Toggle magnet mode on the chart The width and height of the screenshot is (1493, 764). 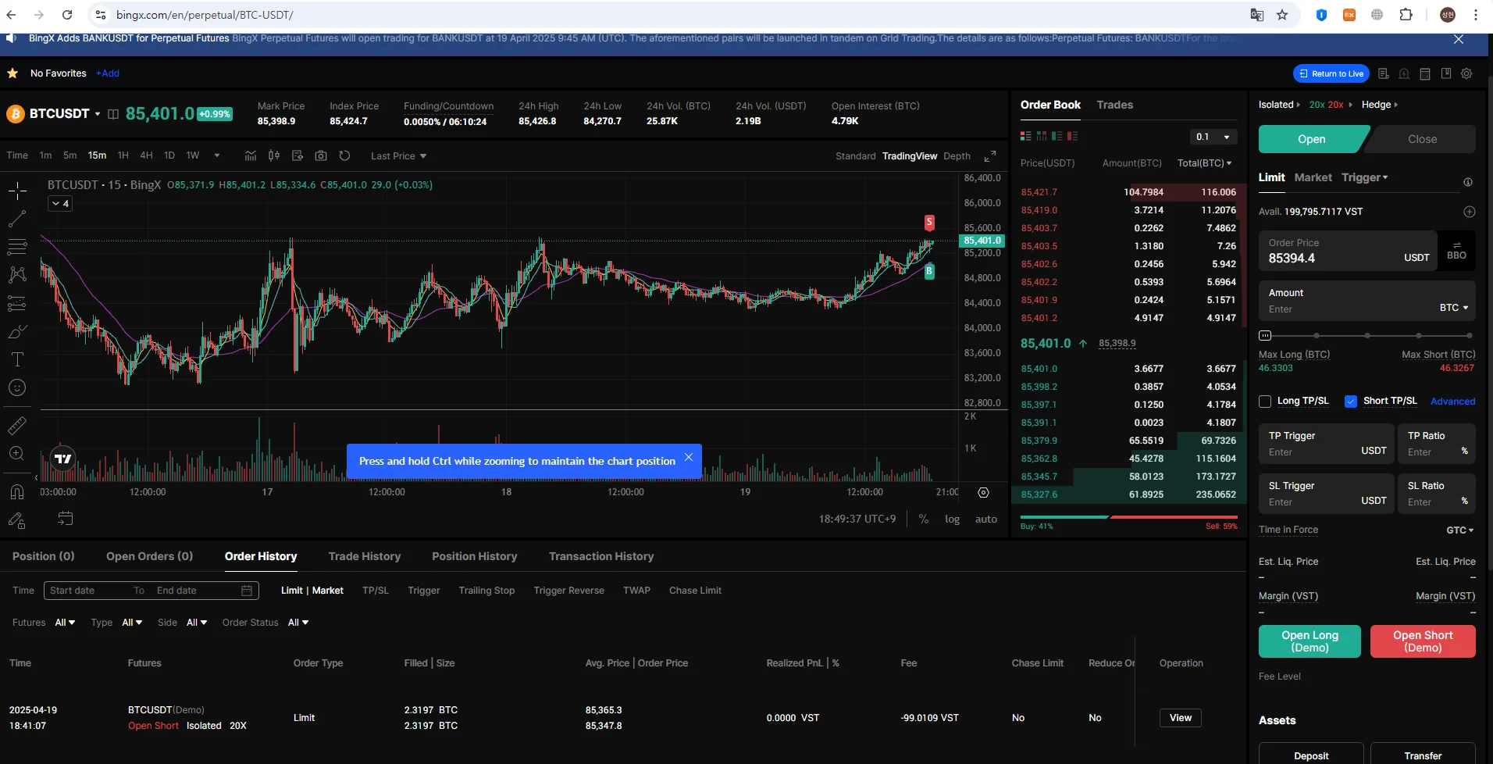coord(17,492)
